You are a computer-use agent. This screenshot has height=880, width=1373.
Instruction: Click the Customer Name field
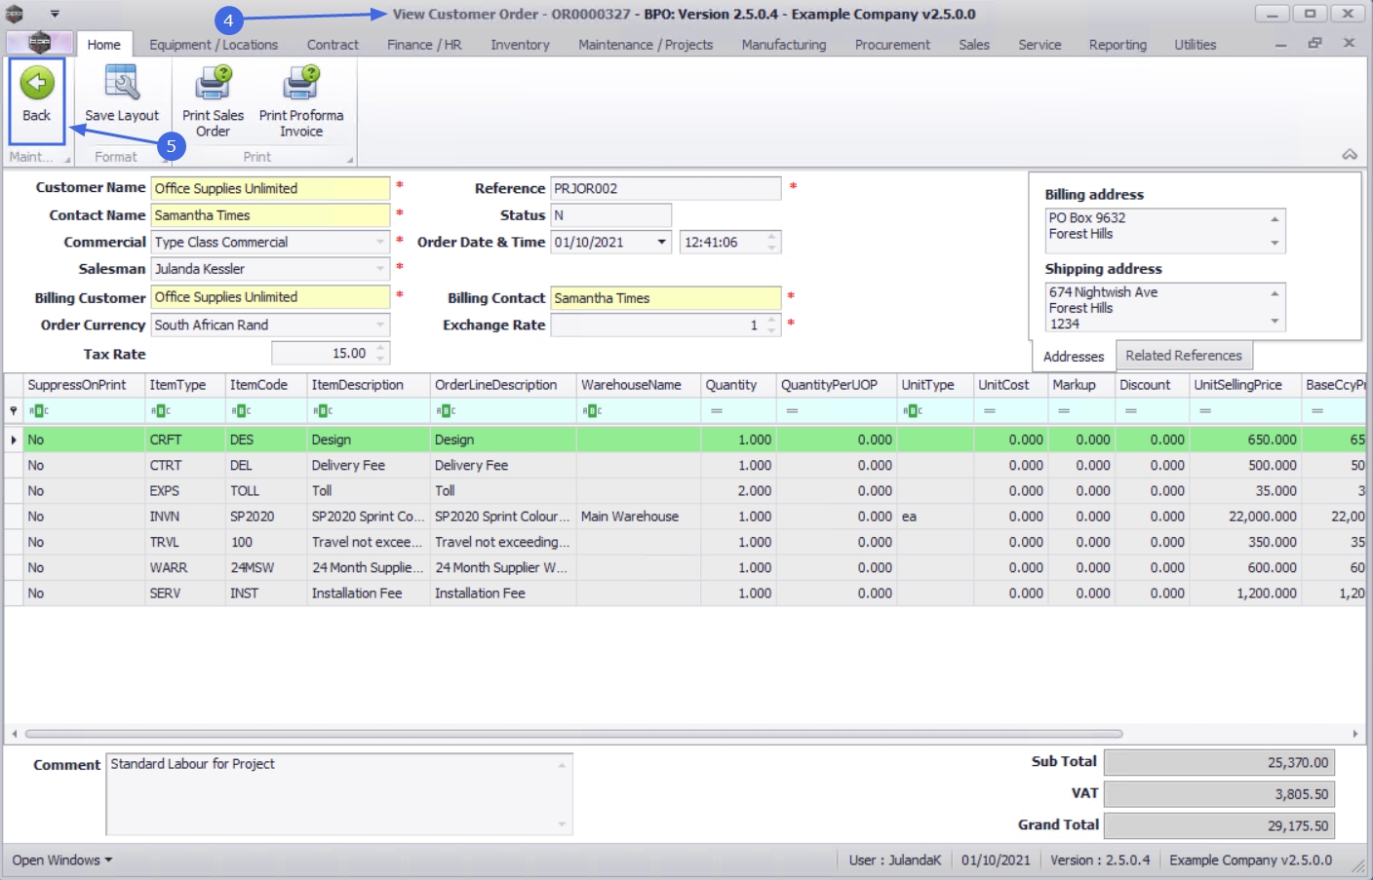pyautogui.click(x=270, y=188)
